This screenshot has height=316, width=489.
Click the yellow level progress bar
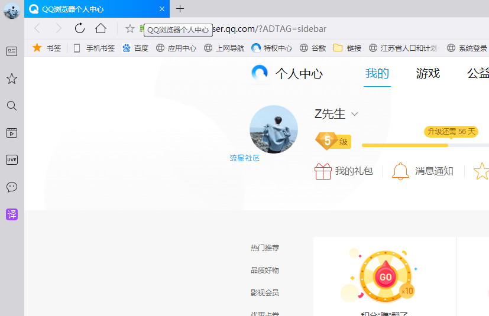pos(425,145)
